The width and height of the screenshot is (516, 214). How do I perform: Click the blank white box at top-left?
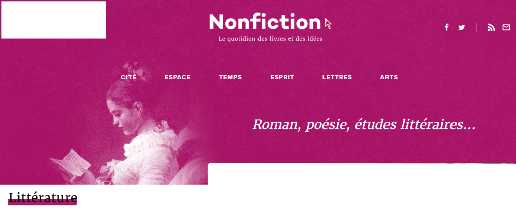pos(53,20)
